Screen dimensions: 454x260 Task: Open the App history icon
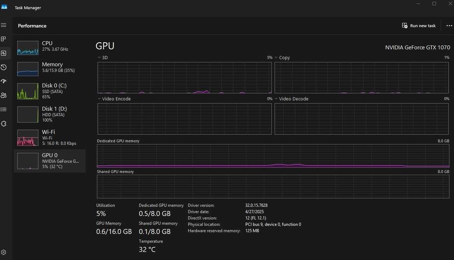[4, 67]
